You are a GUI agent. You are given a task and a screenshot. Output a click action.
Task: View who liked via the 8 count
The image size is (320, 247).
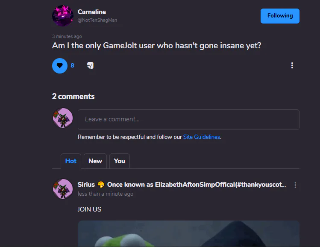[x=72, y=65]
